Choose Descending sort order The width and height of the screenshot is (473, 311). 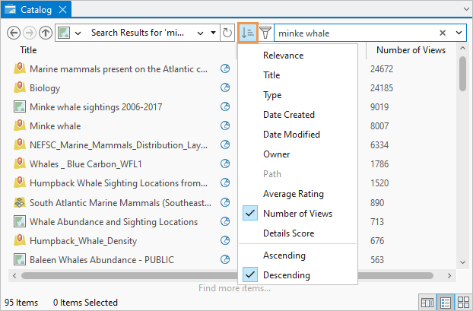pos(286,275)
